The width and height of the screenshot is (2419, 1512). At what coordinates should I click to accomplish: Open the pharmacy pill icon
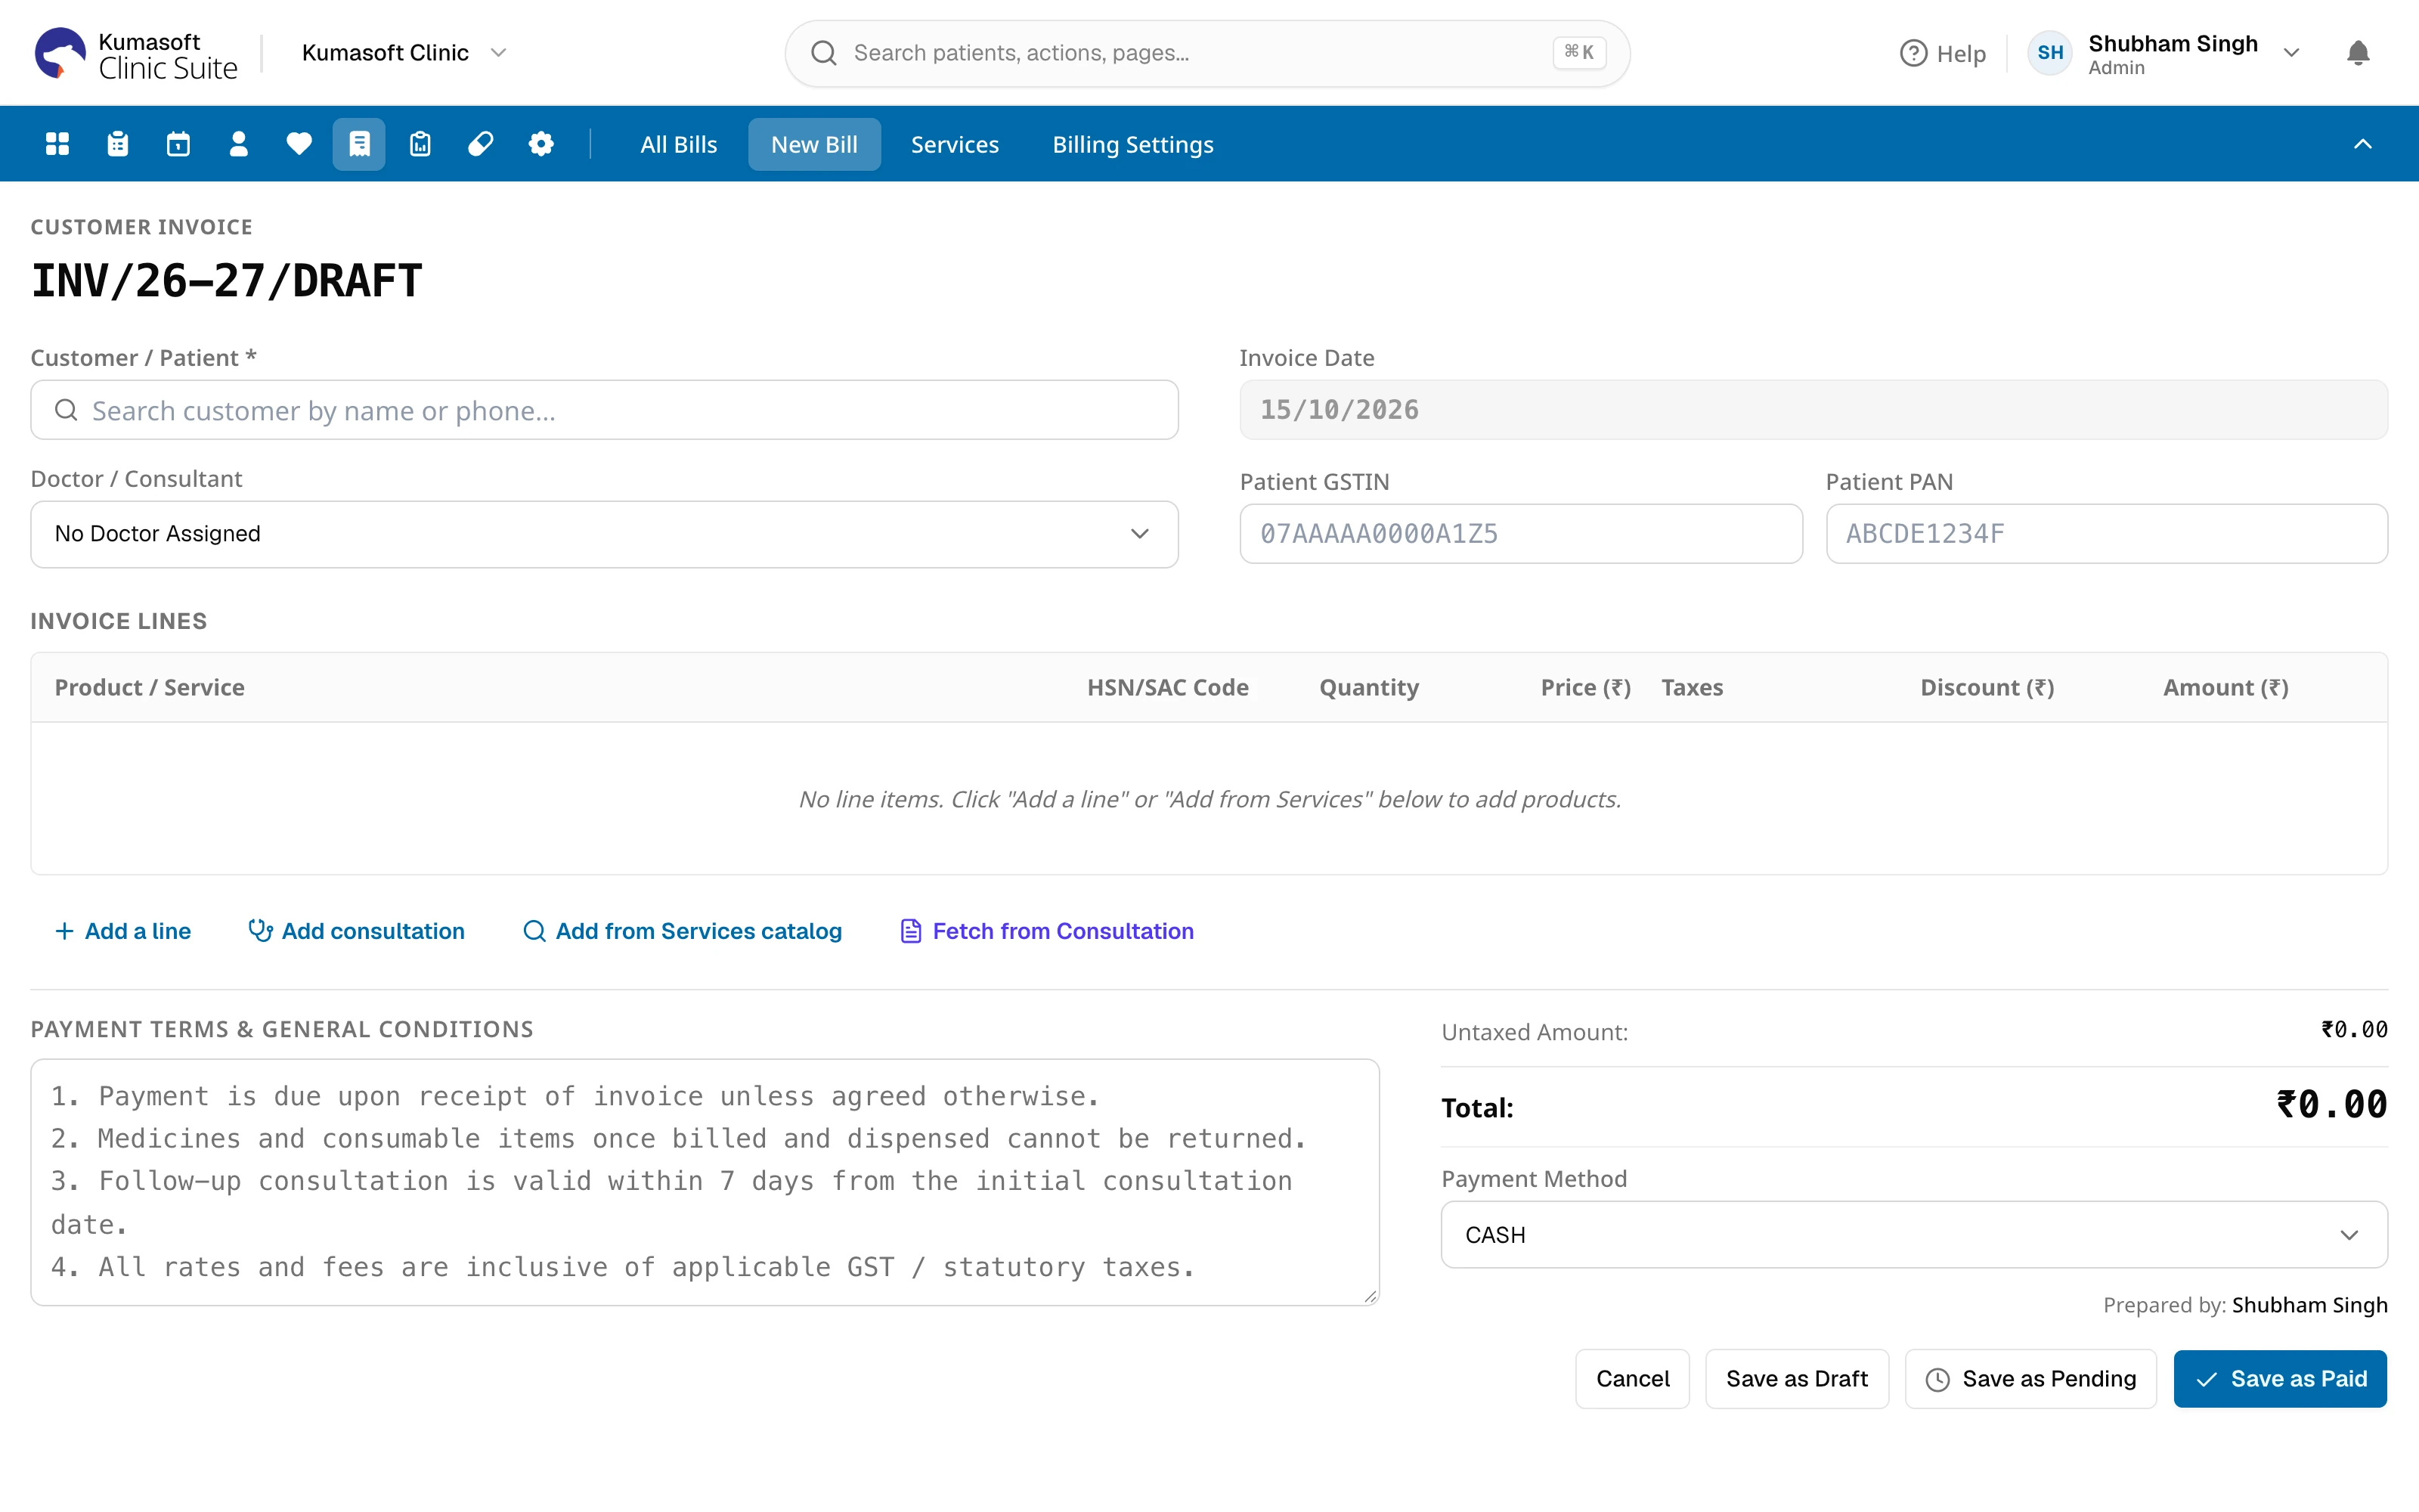coord(480,144)
